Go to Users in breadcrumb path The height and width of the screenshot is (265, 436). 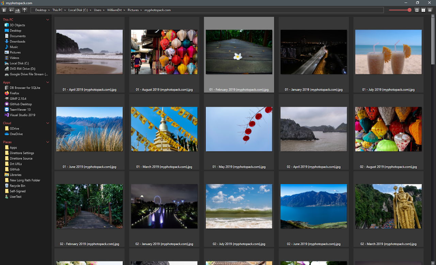[x=97, y=10]
